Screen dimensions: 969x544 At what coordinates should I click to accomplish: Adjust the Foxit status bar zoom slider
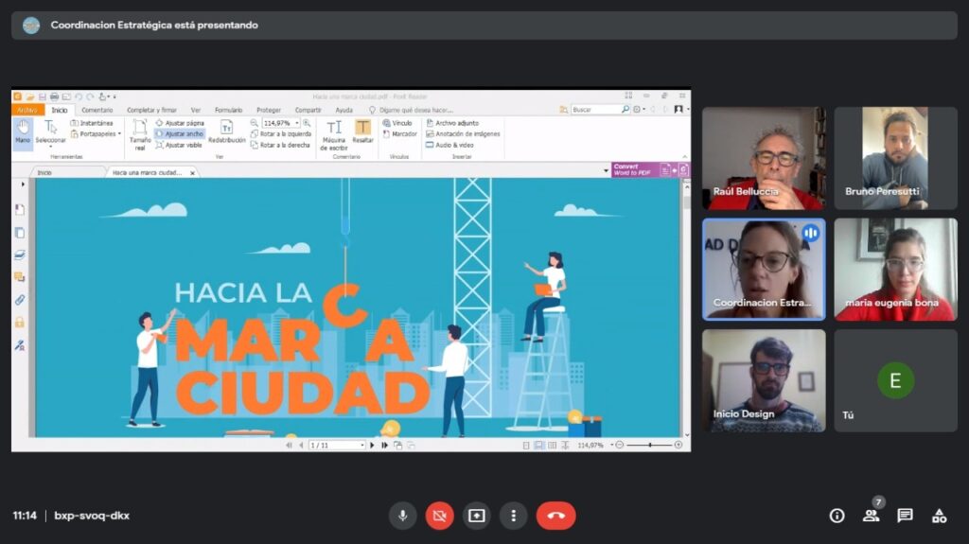pos(649,445)
